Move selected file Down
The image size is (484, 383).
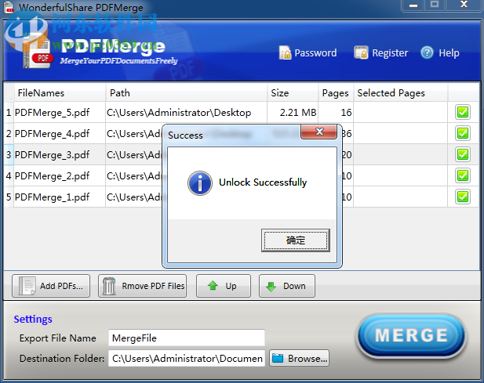point(287,286)
